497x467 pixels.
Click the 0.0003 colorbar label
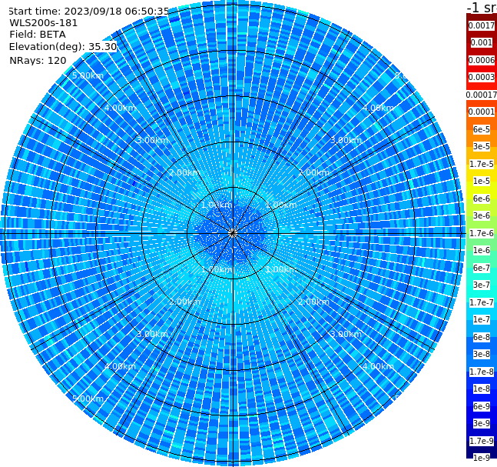(482, 77)
